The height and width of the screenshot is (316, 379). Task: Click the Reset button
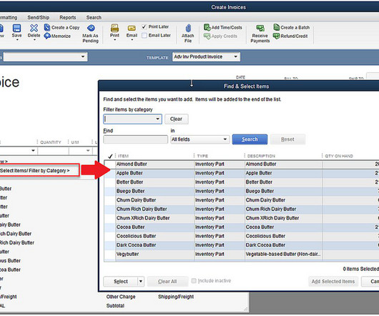(x=287, y=139)
